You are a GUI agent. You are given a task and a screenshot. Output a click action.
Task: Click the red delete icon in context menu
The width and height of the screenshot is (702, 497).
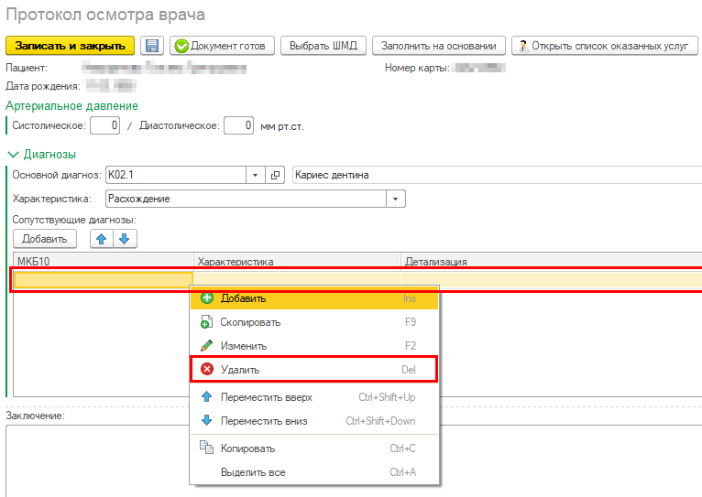point(206,370)
